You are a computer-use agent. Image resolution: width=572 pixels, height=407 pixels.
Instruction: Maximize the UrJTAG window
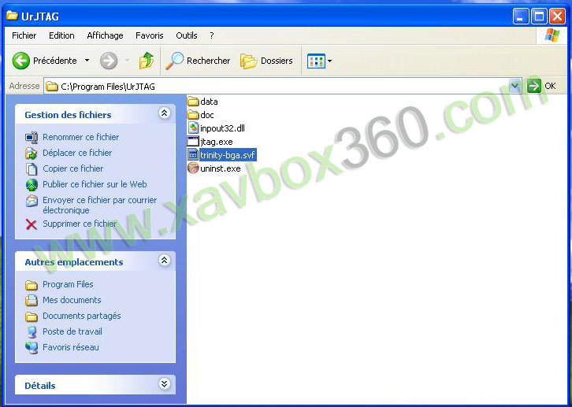[539, 17]
